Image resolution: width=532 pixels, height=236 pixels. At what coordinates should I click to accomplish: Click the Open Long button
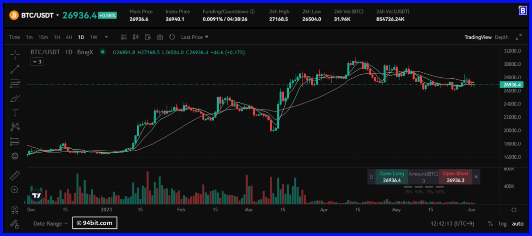click(x=392, y=177)
